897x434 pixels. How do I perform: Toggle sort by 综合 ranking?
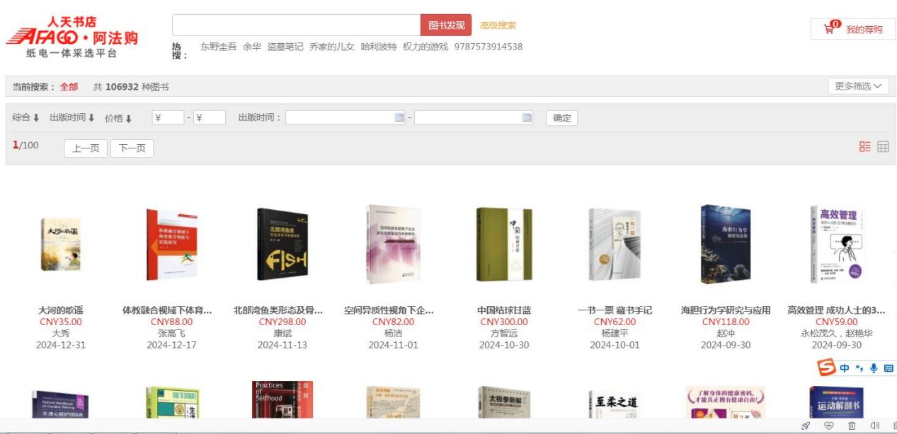[x=26, y=117]
